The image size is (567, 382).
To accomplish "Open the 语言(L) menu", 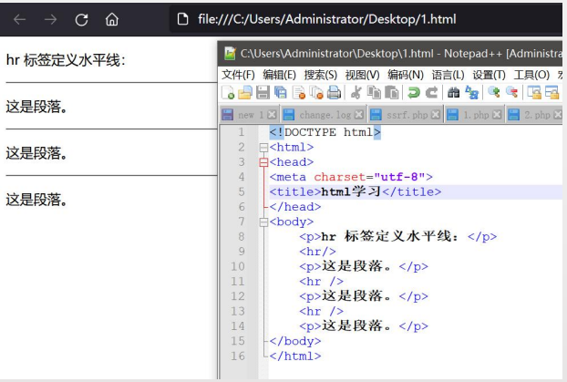I will click(448, 75).
